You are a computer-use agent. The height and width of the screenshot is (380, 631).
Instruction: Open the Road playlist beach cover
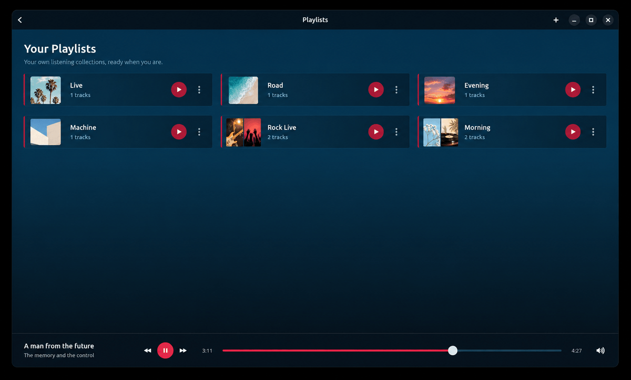[x=243, y=90]
